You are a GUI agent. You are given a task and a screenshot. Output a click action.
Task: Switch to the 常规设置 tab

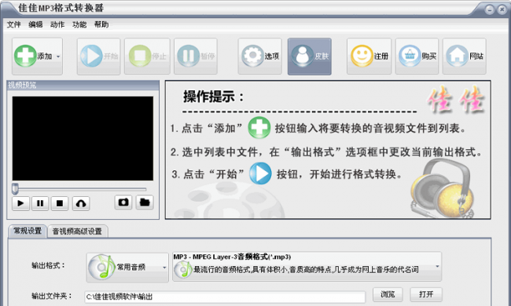click(x=28, y=231)
